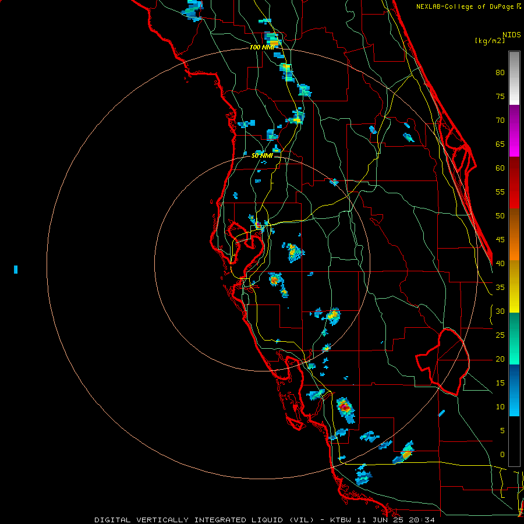This screenshot has width=524, height=524.
Task: Click the 15 value on the scale
Action: [x=500, y=383]
